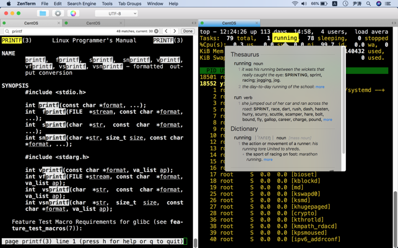Click the SYNOPSIS heading in man page
Screen dimensions: 398x248
15,86
